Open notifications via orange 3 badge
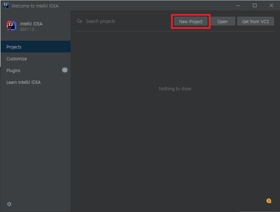 (x=269, y=201)
